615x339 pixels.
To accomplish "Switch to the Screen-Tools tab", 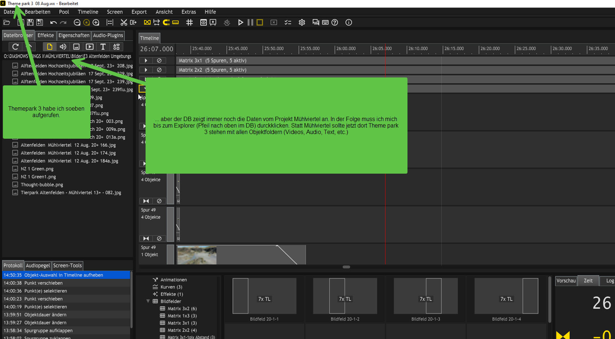I will pos(67,266).
